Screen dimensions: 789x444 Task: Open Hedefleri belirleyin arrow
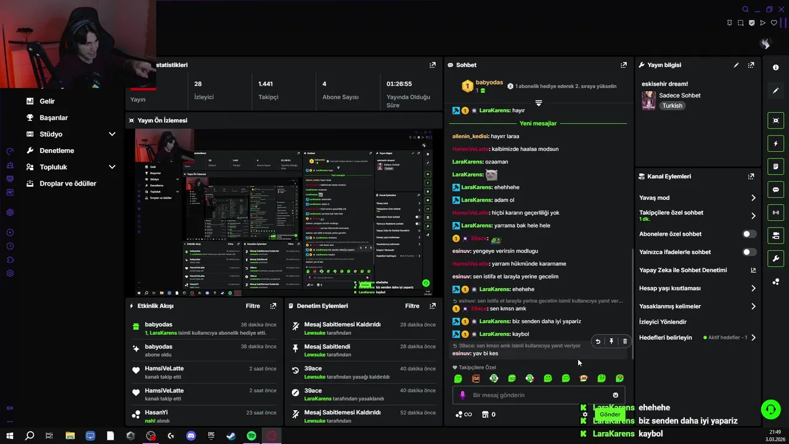tap(753, 338)
